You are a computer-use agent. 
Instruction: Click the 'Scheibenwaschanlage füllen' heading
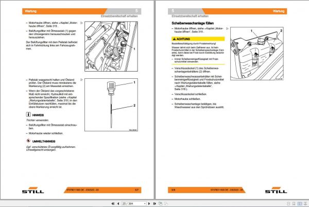point(193,23)
